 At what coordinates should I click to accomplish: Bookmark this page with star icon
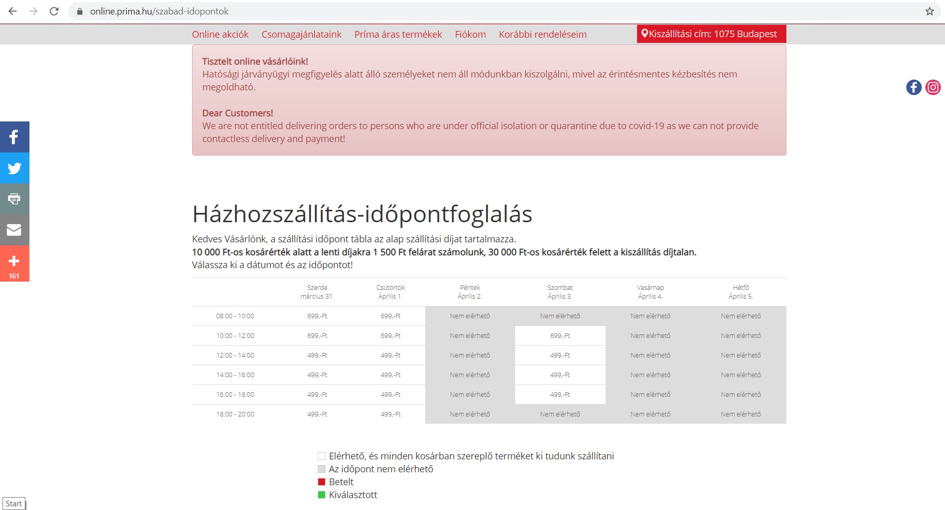929,11
